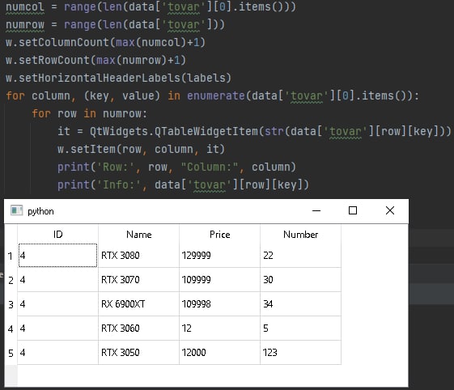Select the price cell 109999
Viewport: 454px width, 390px height.
220,280
